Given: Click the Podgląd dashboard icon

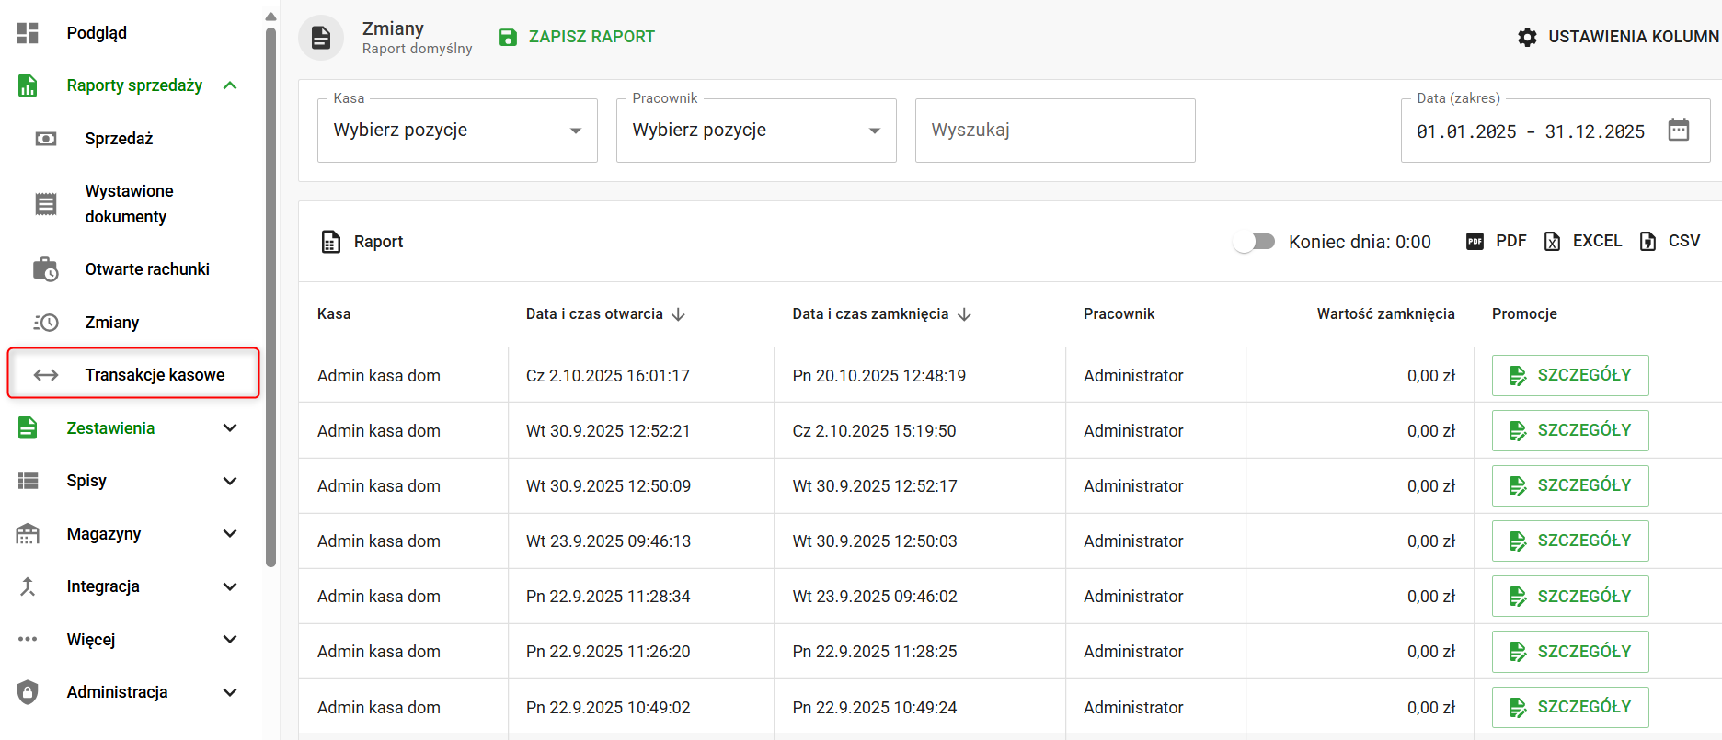Looking at the screenshot, I should (x=28, y=33).
